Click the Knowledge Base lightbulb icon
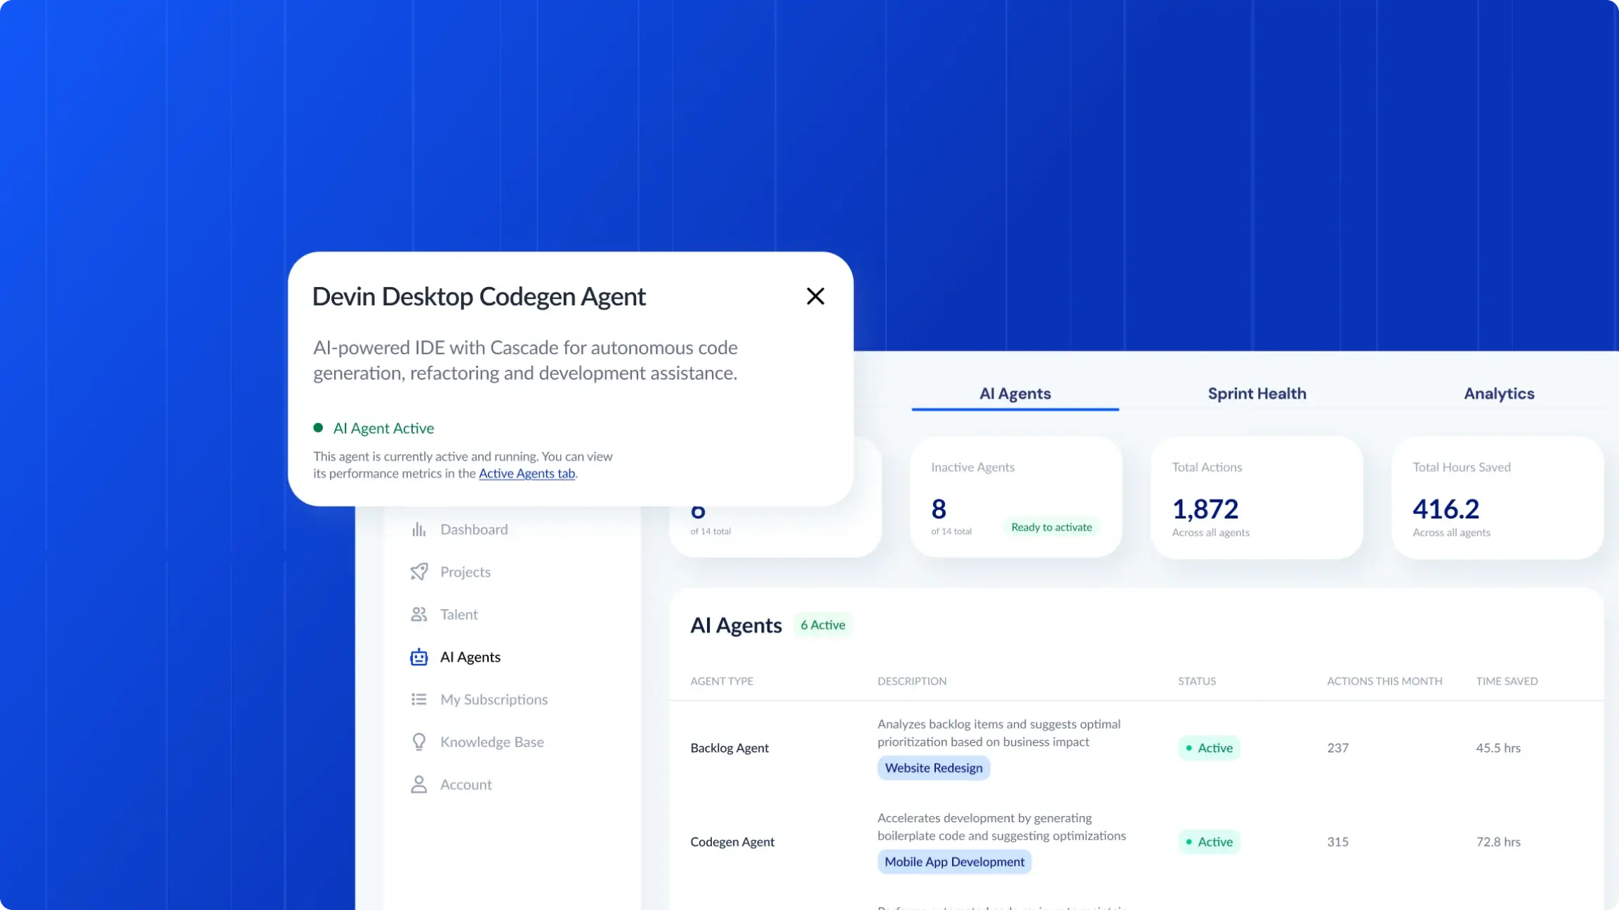The width and height of the screenshot is (1619, 910). point(419,742)
